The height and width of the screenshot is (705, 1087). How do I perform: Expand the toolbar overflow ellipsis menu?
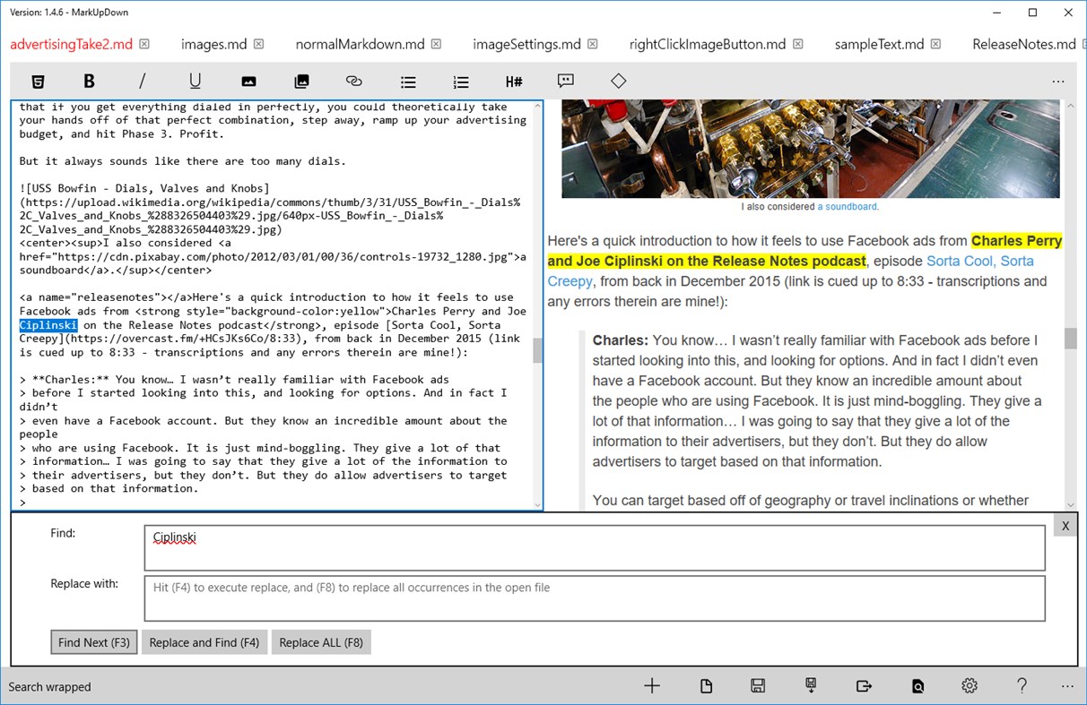[1058, 81]
